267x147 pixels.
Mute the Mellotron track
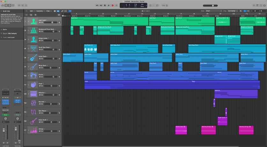click(40, 95)
